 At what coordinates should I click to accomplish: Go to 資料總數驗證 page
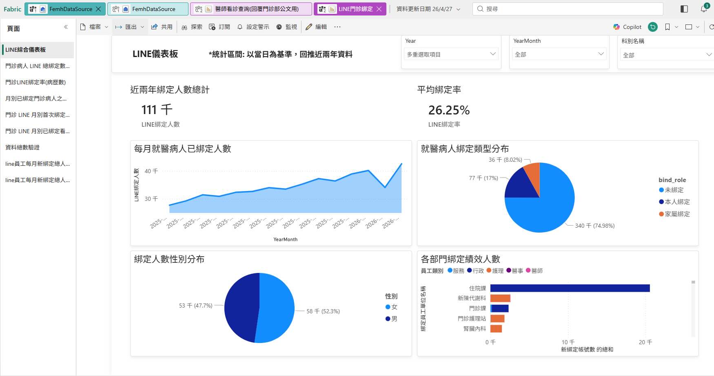[x=22, y=147]
